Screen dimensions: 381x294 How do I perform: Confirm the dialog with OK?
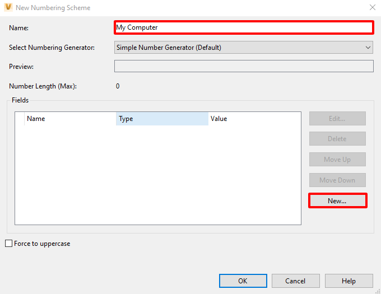(x=243, y=281)
